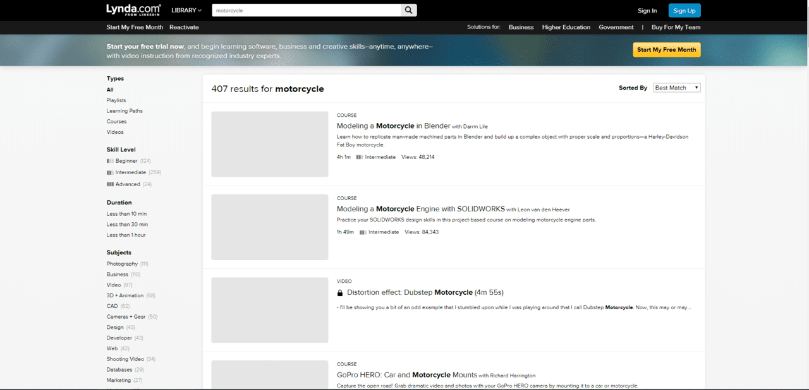This screenshot has width=809, height=390.
Task: Open Modeling a Motorcycle Engine with SOLIDWORKS
Action: click(421, 209)
